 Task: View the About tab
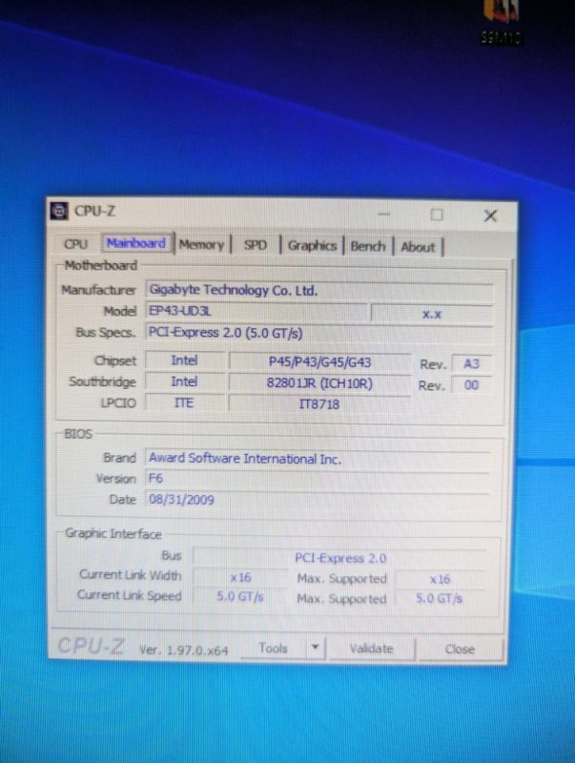(x=418, y=246)
